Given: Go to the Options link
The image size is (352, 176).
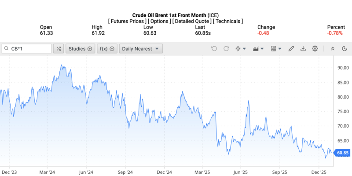Looking at the screenshot, I should coord(159,21).
